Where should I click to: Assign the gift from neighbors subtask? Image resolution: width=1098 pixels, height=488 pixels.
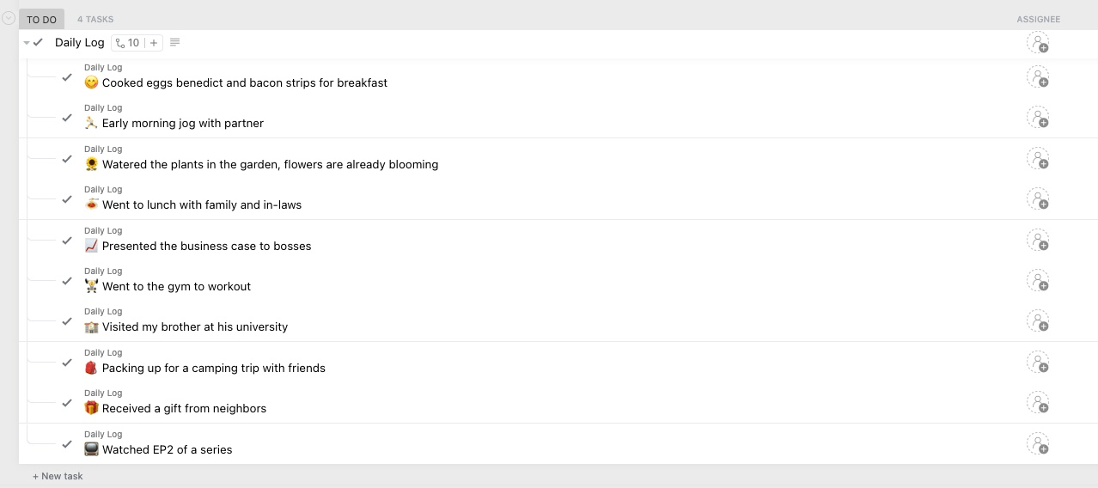(1038, 403)
